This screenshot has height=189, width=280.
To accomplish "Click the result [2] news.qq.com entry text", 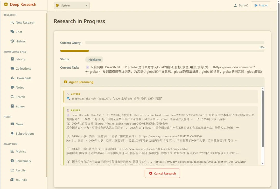I will click(x=152, y=138).
